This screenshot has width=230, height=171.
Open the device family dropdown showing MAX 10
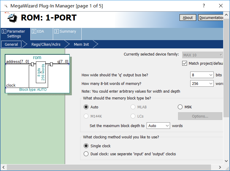click(203, 55)
